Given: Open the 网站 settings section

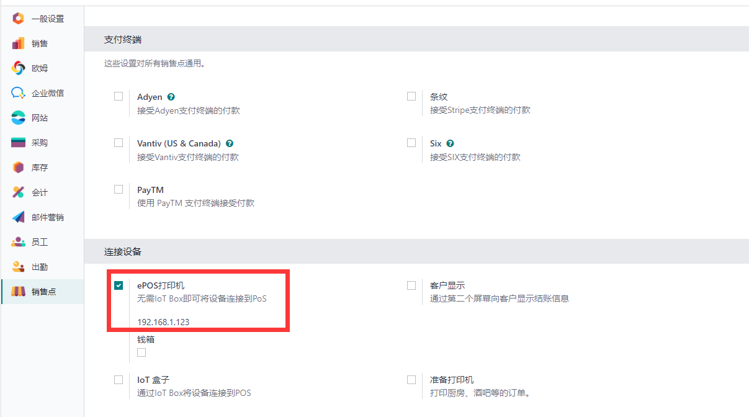Looking at the screenshot, I should tap(42, 118).
